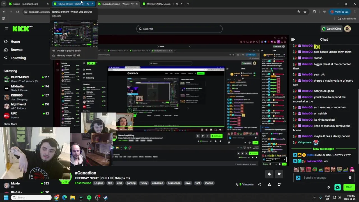Select the canadian tag

[x=158, y=183]
